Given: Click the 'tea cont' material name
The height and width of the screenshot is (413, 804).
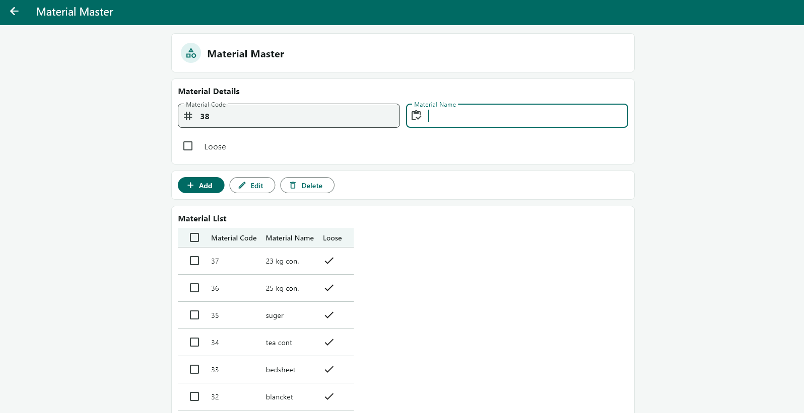Looking at the screenshot, I should click(x=279, y=343).
